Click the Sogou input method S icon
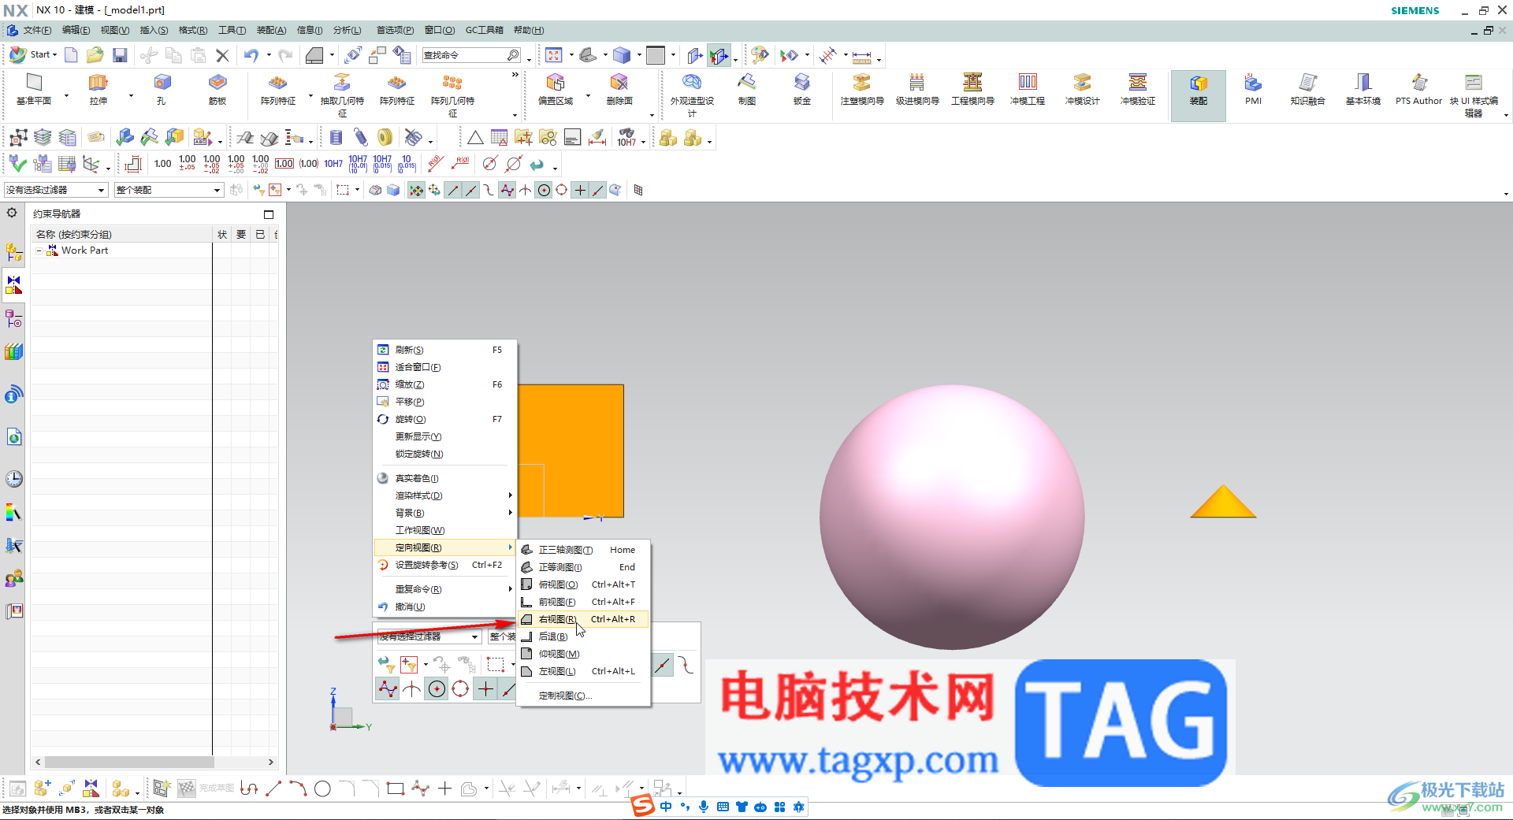Screen dimensions: 1513x820 (643, 807)
